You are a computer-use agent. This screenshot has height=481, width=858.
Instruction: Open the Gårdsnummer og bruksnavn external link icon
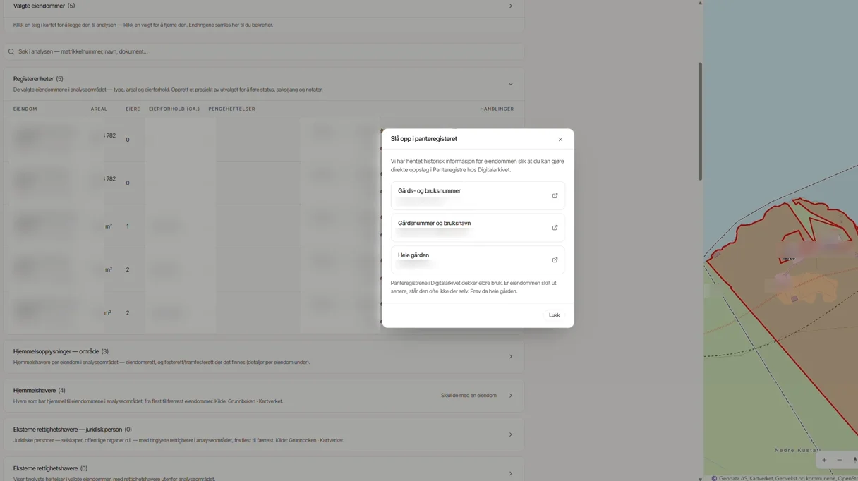click(555, 228)
